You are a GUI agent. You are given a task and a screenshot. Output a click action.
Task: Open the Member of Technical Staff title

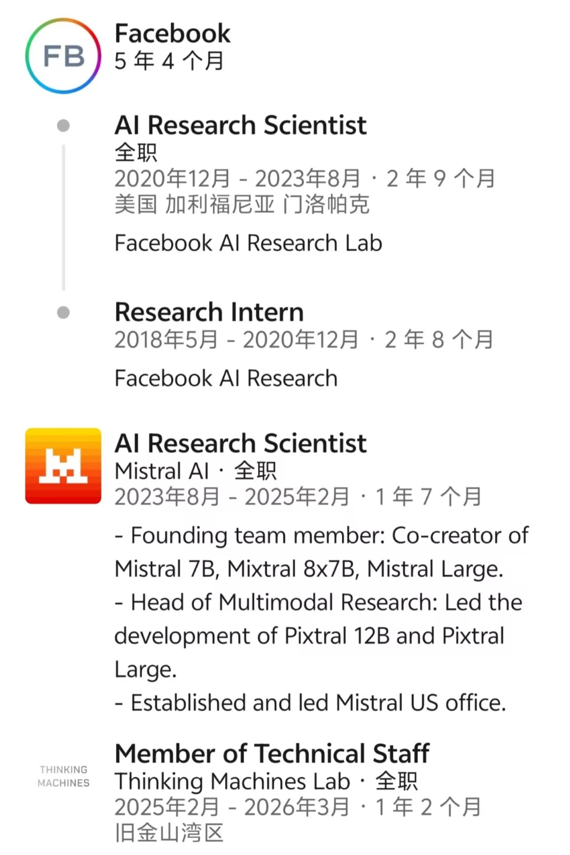[271, 753]
